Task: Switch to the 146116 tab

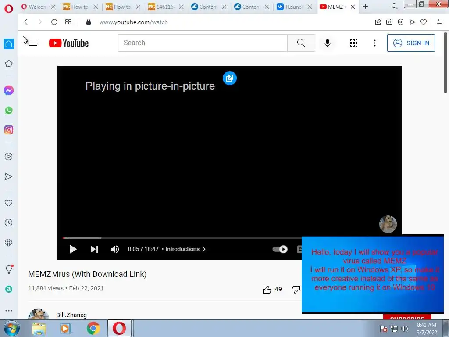Action: click(165, 7)
